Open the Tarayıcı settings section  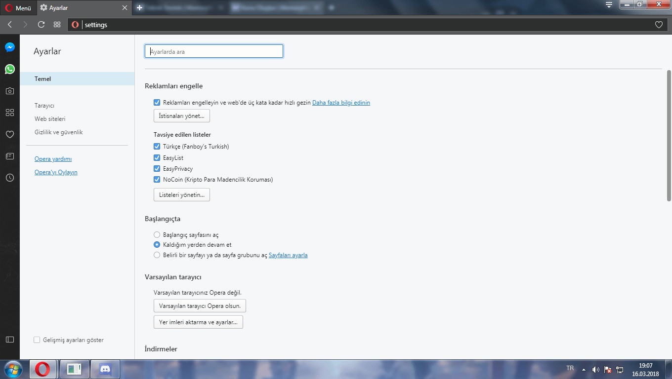(x=44, y=106)
